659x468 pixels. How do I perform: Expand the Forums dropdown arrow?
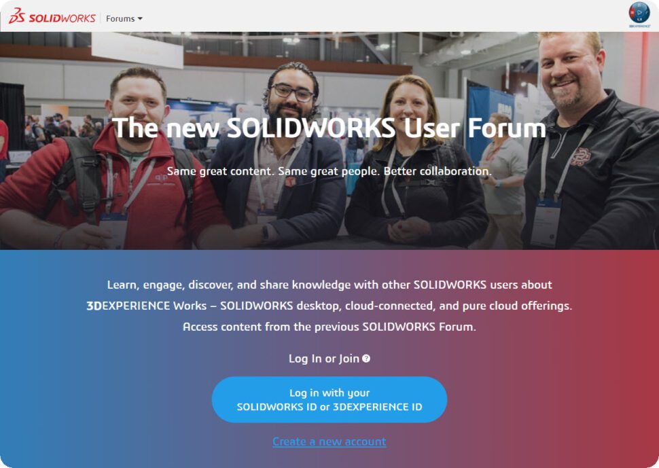pyautogui.click(x=140, y=19)
